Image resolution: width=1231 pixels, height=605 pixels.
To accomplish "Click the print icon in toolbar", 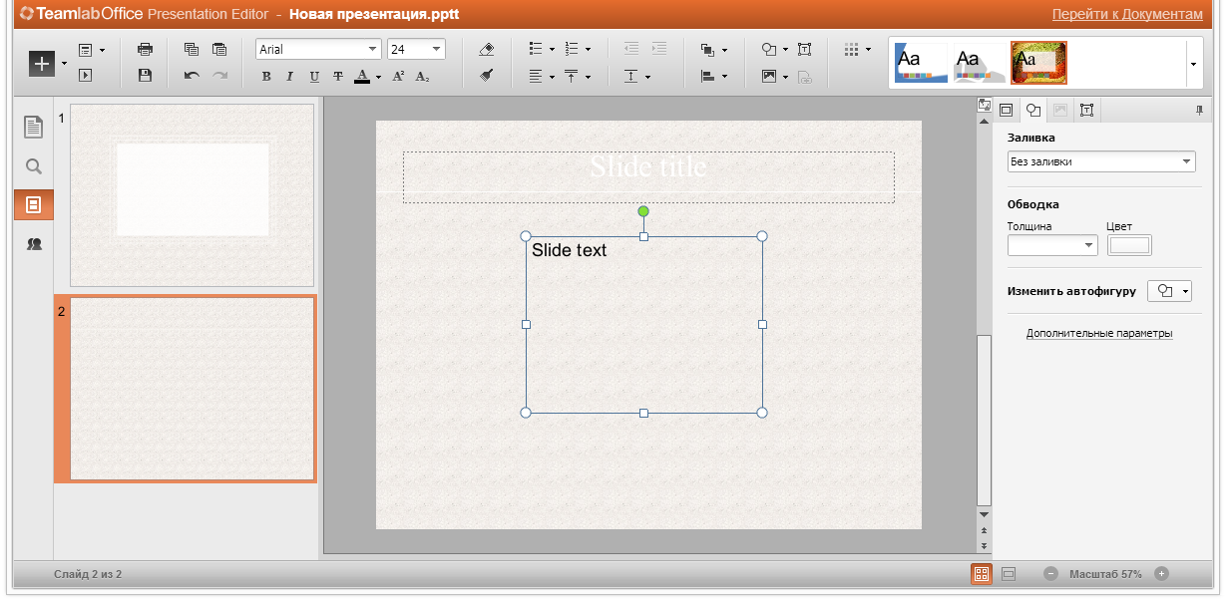I will click(145, 49).
